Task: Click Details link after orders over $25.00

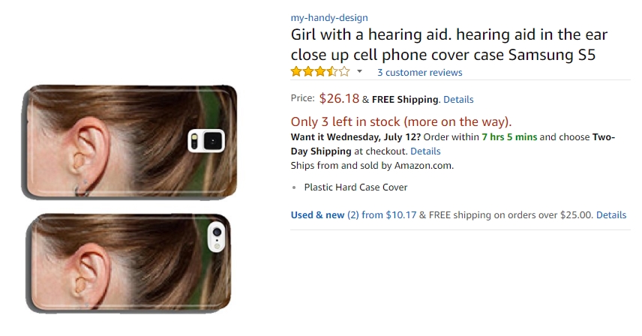Action: tap(611, 214)
